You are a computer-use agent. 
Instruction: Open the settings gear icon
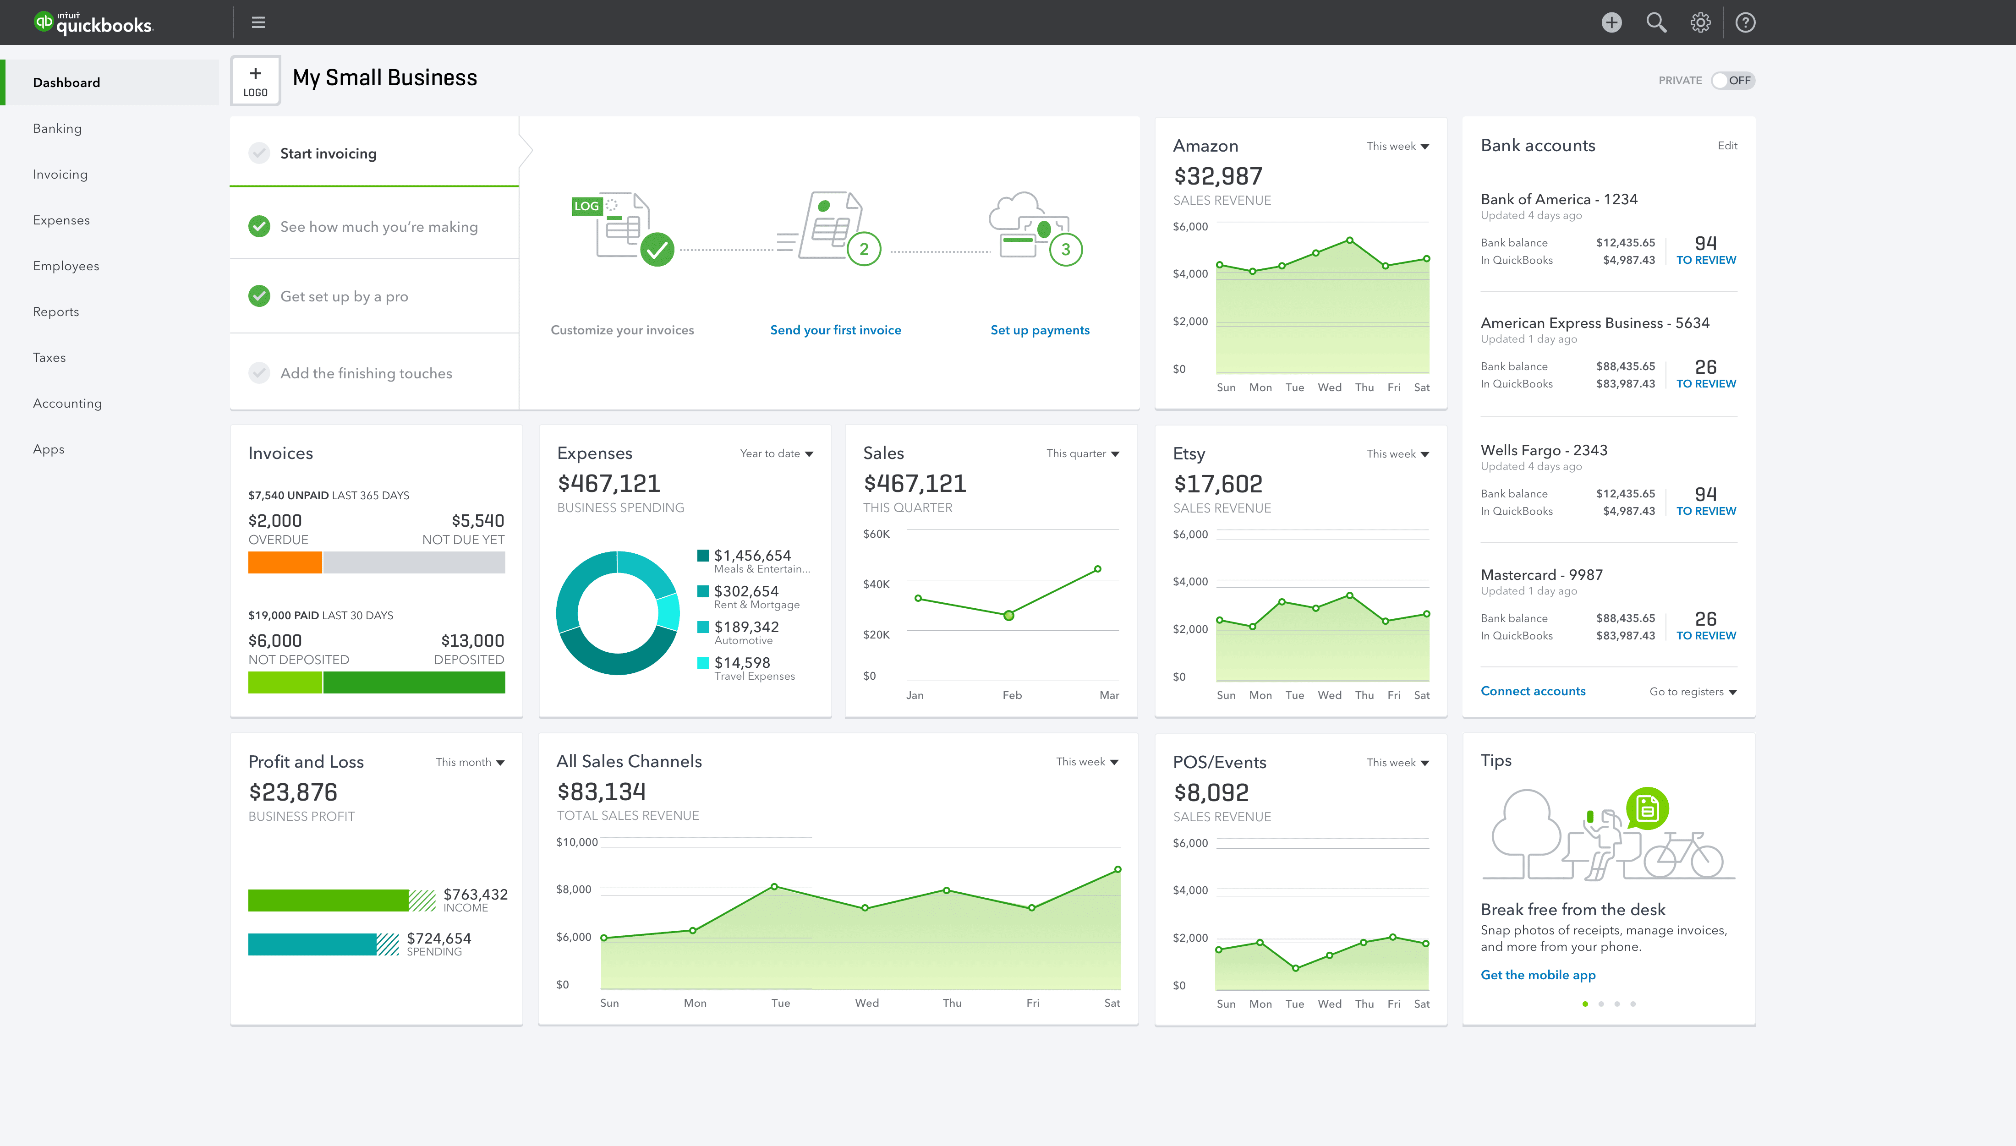[1700, 22]
